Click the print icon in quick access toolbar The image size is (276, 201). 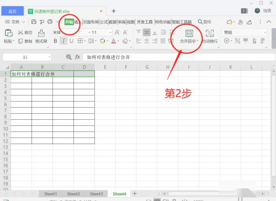pyautogui.click(x=50, y=22)
